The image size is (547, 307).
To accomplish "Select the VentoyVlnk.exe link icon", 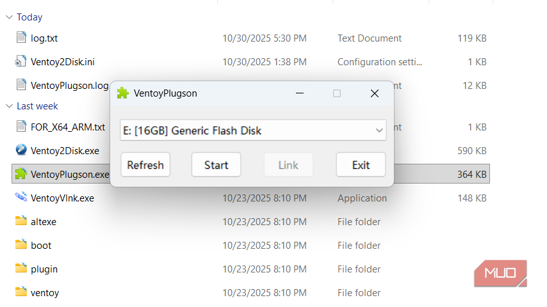I will point(21,197).
